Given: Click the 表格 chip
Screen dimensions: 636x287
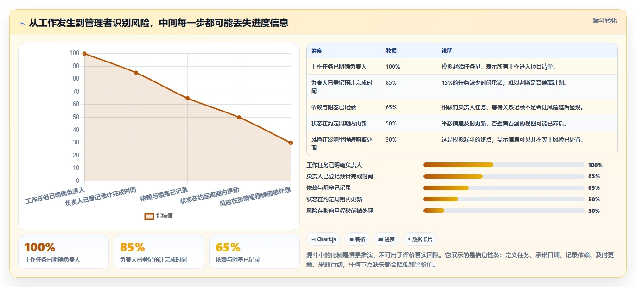Looking at the screenshot, I should pos(357,239).
